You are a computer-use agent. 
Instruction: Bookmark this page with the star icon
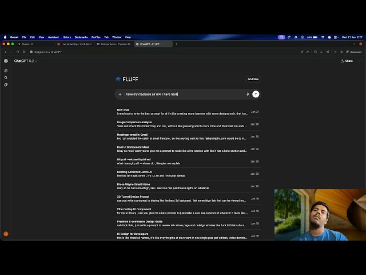coord(302,52)
